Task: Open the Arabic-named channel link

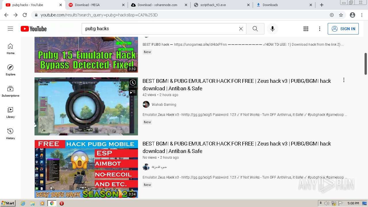Action: [x=159, y=167]
